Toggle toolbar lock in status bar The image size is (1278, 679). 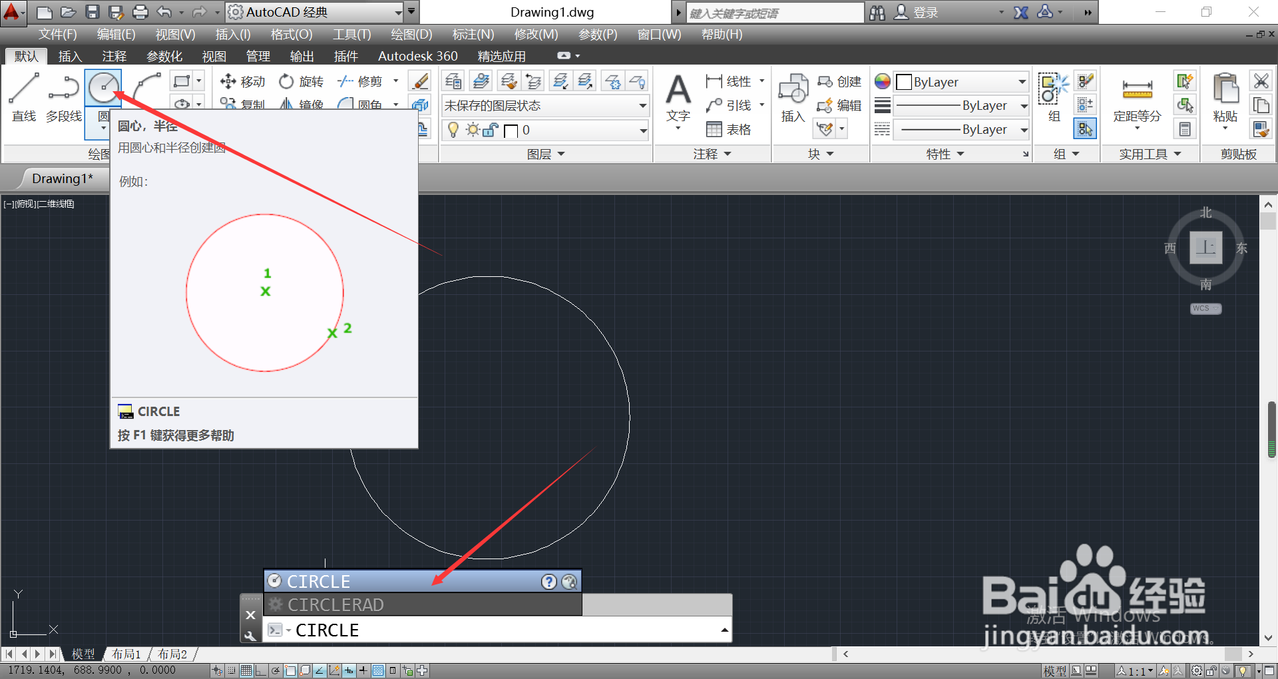coord(1211,670)
